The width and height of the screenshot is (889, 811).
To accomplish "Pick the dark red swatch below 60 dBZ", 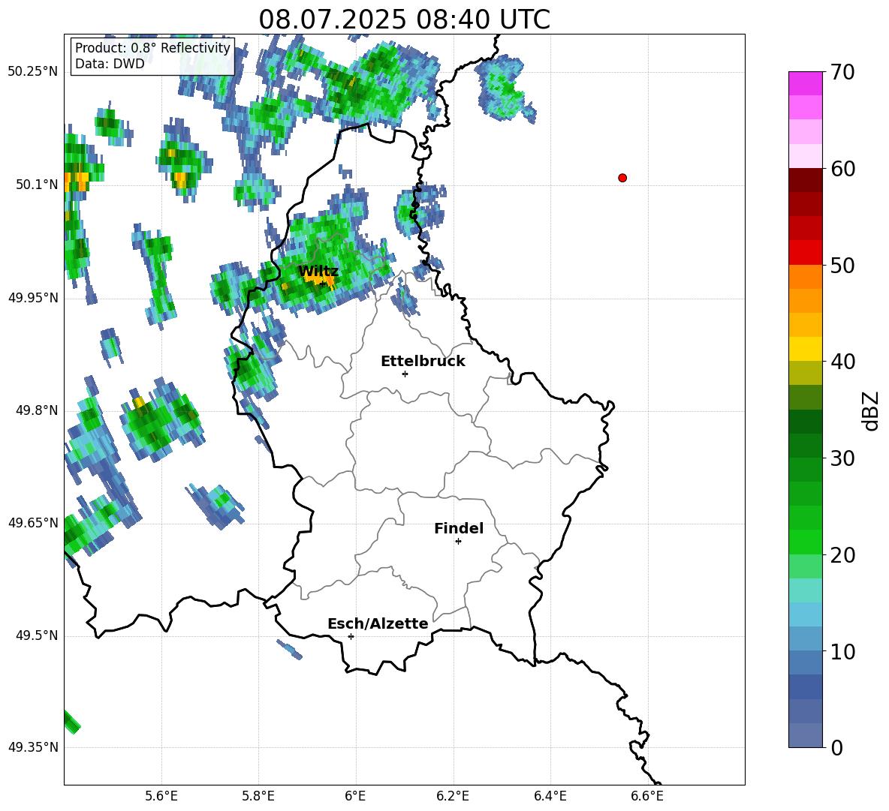I will pos(805,180).
